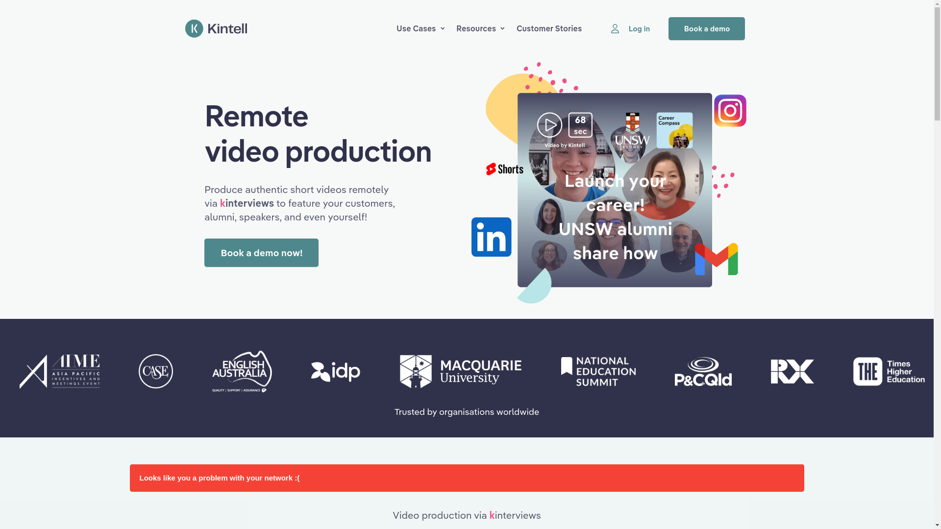
Task: Click the YouTube Shorts icon
Action: 504,169
